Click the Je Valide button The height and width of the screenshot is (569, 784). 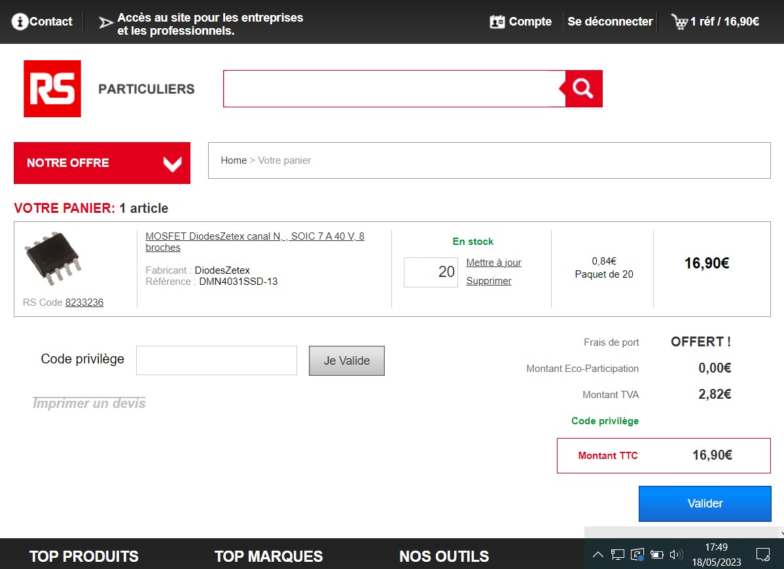click(x=346, y=360)
